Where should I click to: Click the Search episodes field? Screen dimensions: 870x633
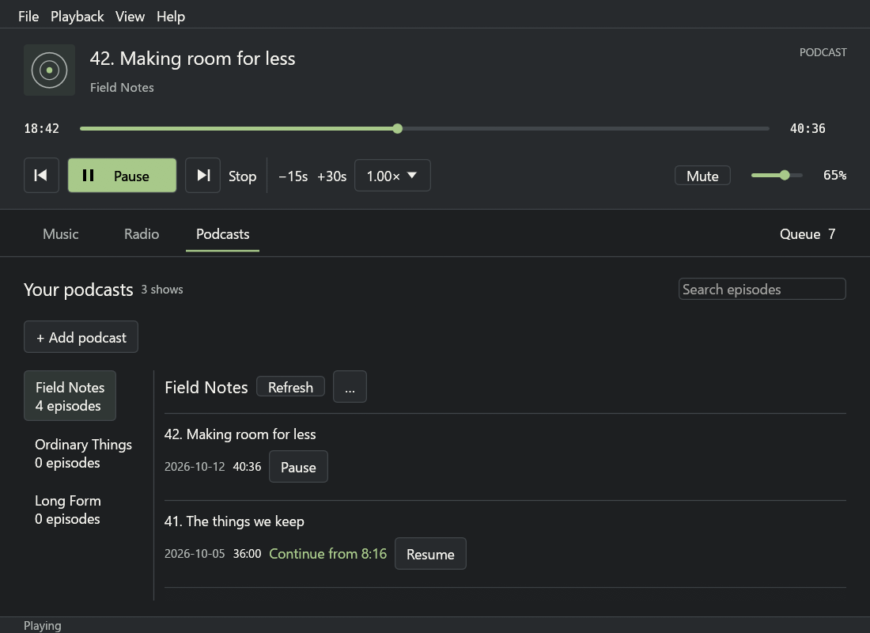[x=762, y=289]
